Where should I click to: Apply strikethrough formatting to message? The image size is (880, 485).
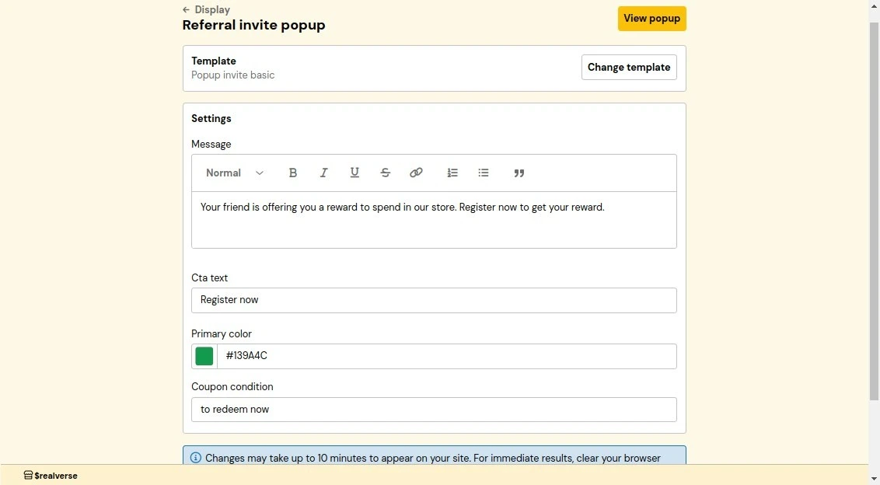(x=385, y=173)
